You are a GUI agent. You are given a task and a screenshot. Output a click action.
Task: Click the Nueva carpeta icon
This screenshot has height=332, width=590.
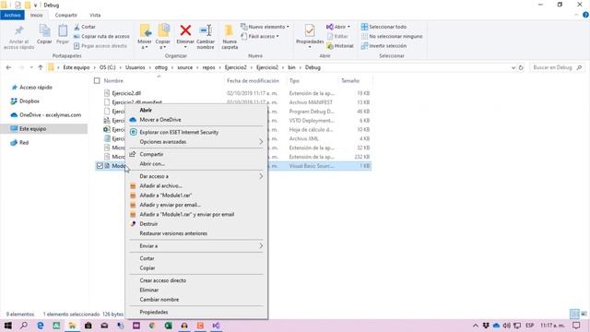(230, 30)
